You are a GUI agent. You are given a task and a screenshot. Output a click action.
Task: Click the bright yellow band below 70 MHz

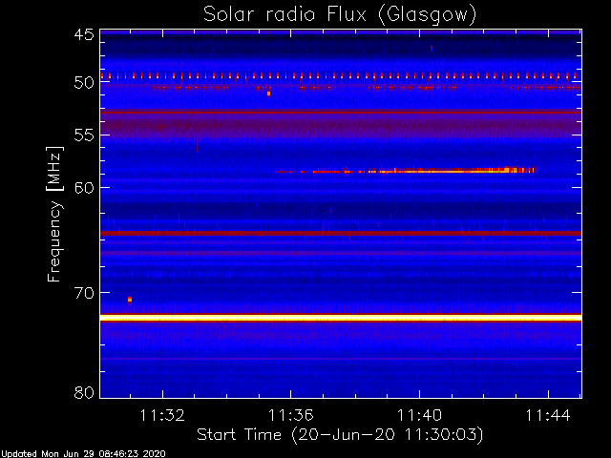tap(341, 318)
